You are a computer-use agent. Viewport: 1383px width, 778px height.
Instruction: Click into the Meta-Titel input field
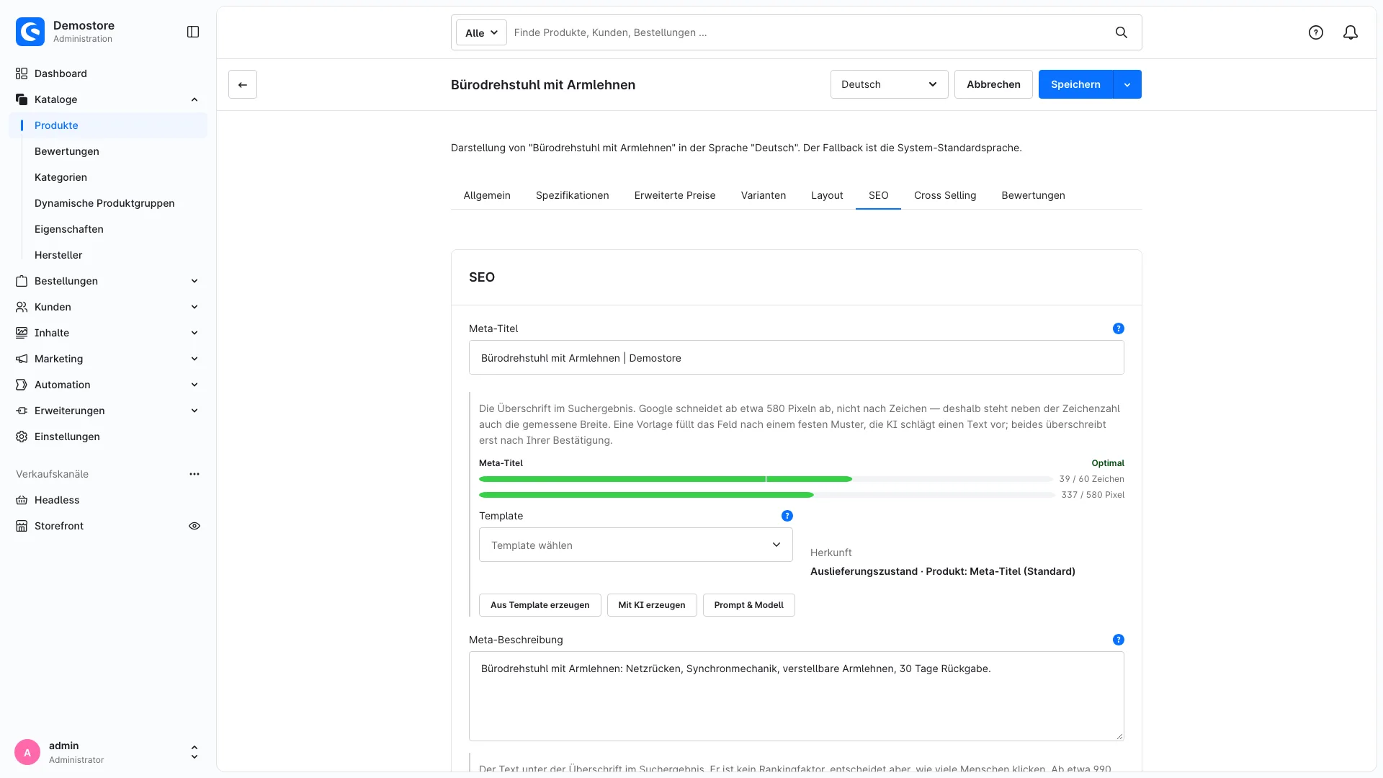pos(797,357)
